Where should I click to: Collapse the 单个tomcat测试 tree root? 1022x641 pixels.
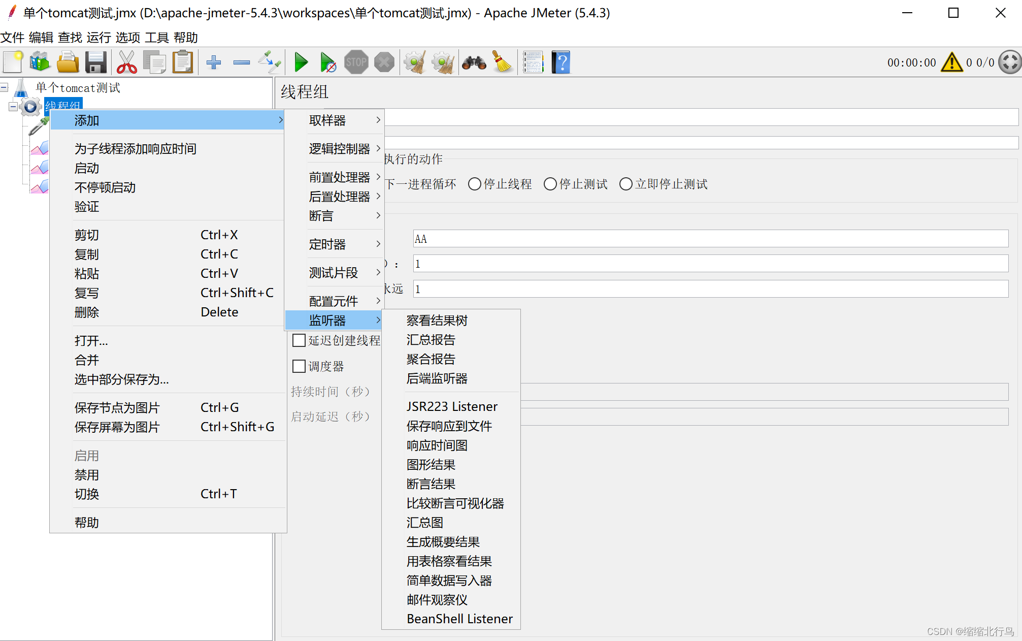tap(4, 87)
